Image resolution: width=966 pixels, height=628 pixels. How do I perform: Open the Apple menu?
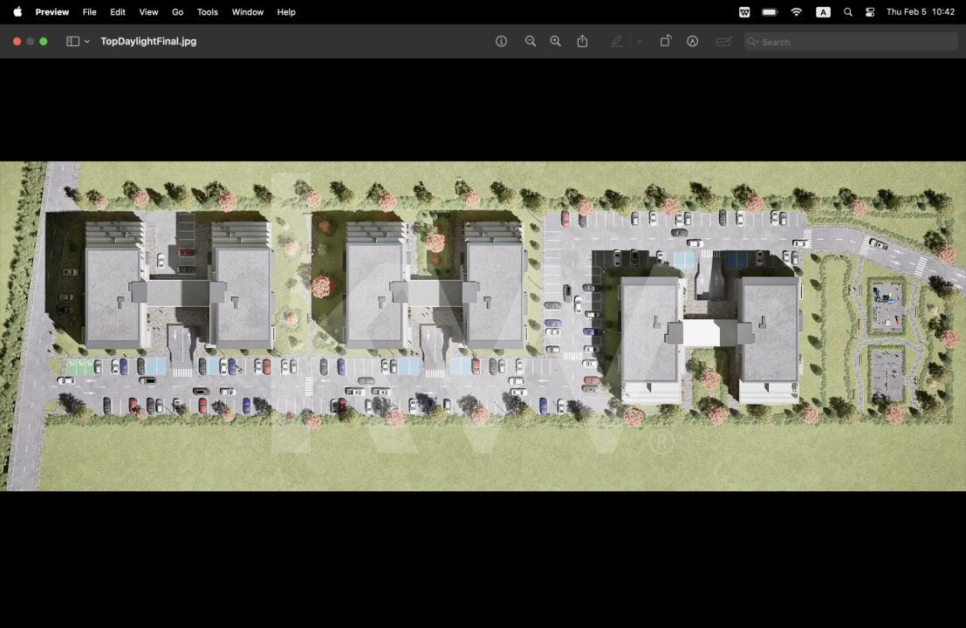pyautogui.click(x=17, y=12)
